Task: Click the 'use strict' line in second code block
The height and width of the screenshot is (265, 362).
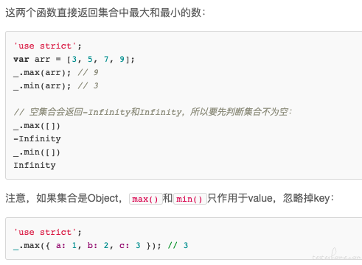Action: tap(47, 232)
